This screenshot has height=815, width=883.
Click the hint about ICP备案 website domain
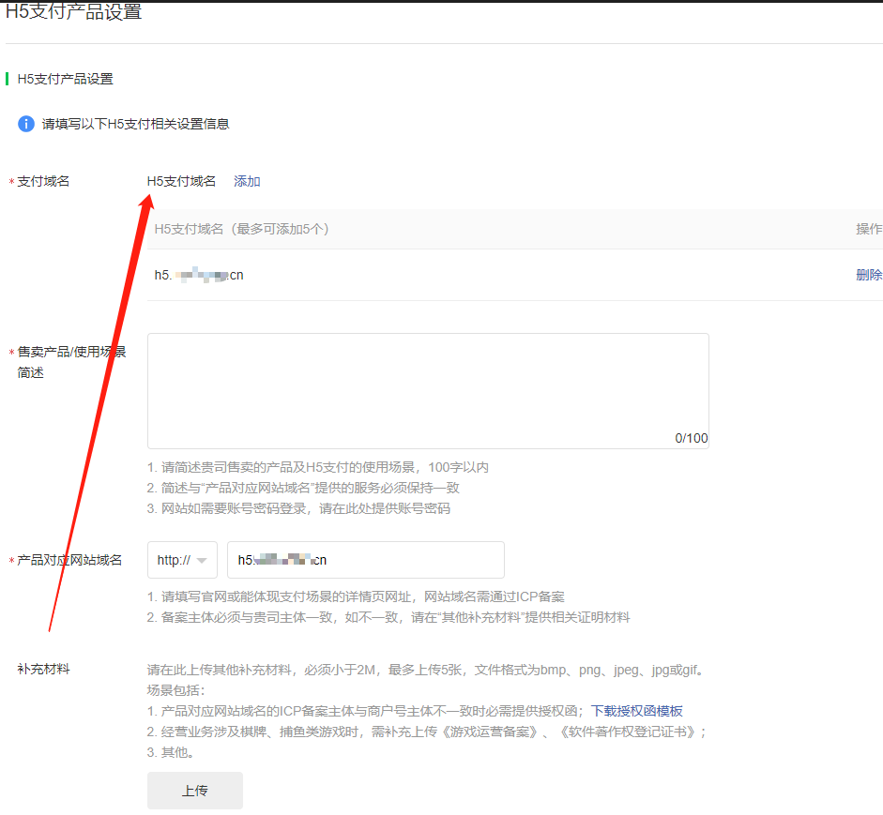point(356,596)
